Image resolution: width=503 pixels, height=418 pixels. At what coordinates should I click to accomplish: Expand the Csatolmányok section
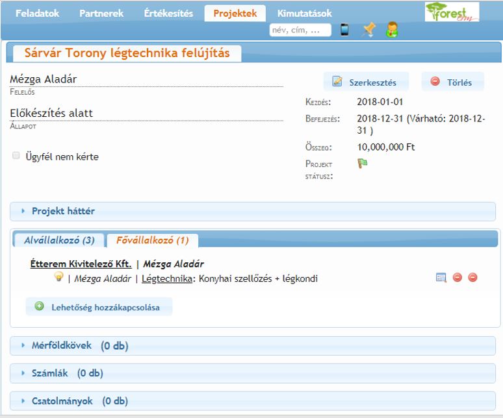pos(62,401)
